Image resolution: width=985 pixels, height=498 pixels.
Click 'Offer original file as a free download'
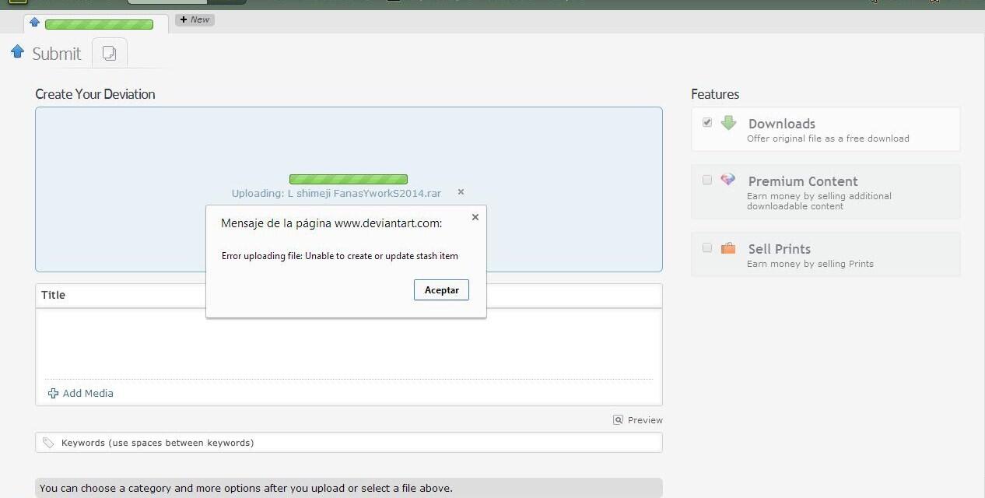pos(828,139)
